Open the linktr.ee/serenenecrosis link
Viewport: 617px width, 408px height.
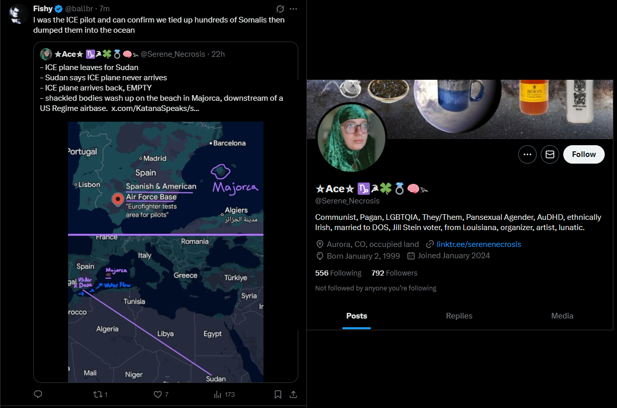pyautogui.click(x=479, y=244)
